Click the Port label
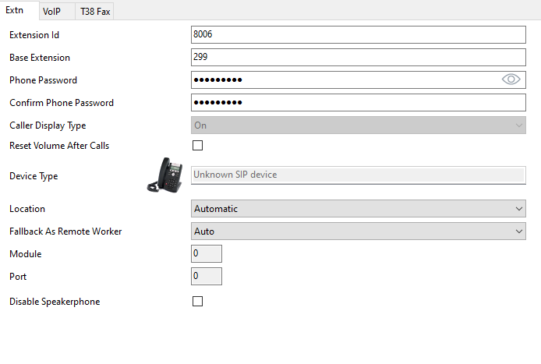 18,277
